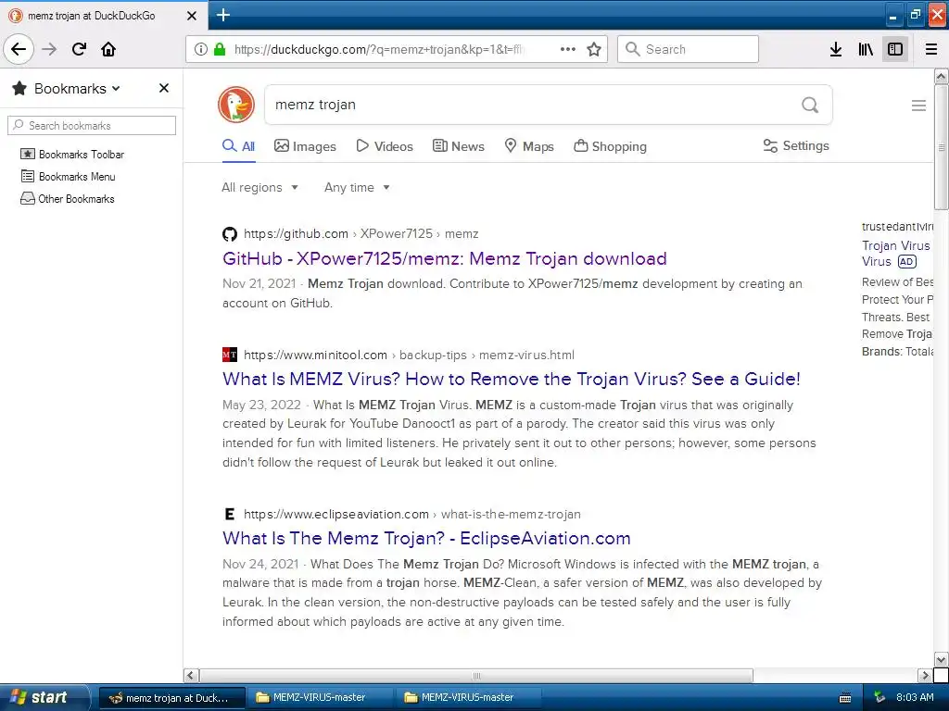The width and height of the screenshot is (949, 711).
Task: Select Bookmarks Menu folder
Action: click(x=68, y=177)
